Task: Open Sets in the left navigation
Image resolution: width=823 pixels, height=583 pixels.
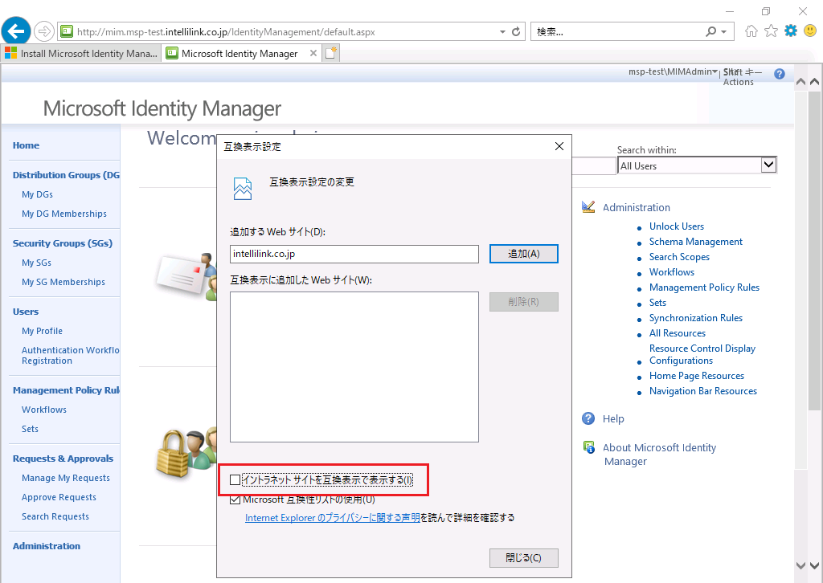Action: tap(30, 430)
